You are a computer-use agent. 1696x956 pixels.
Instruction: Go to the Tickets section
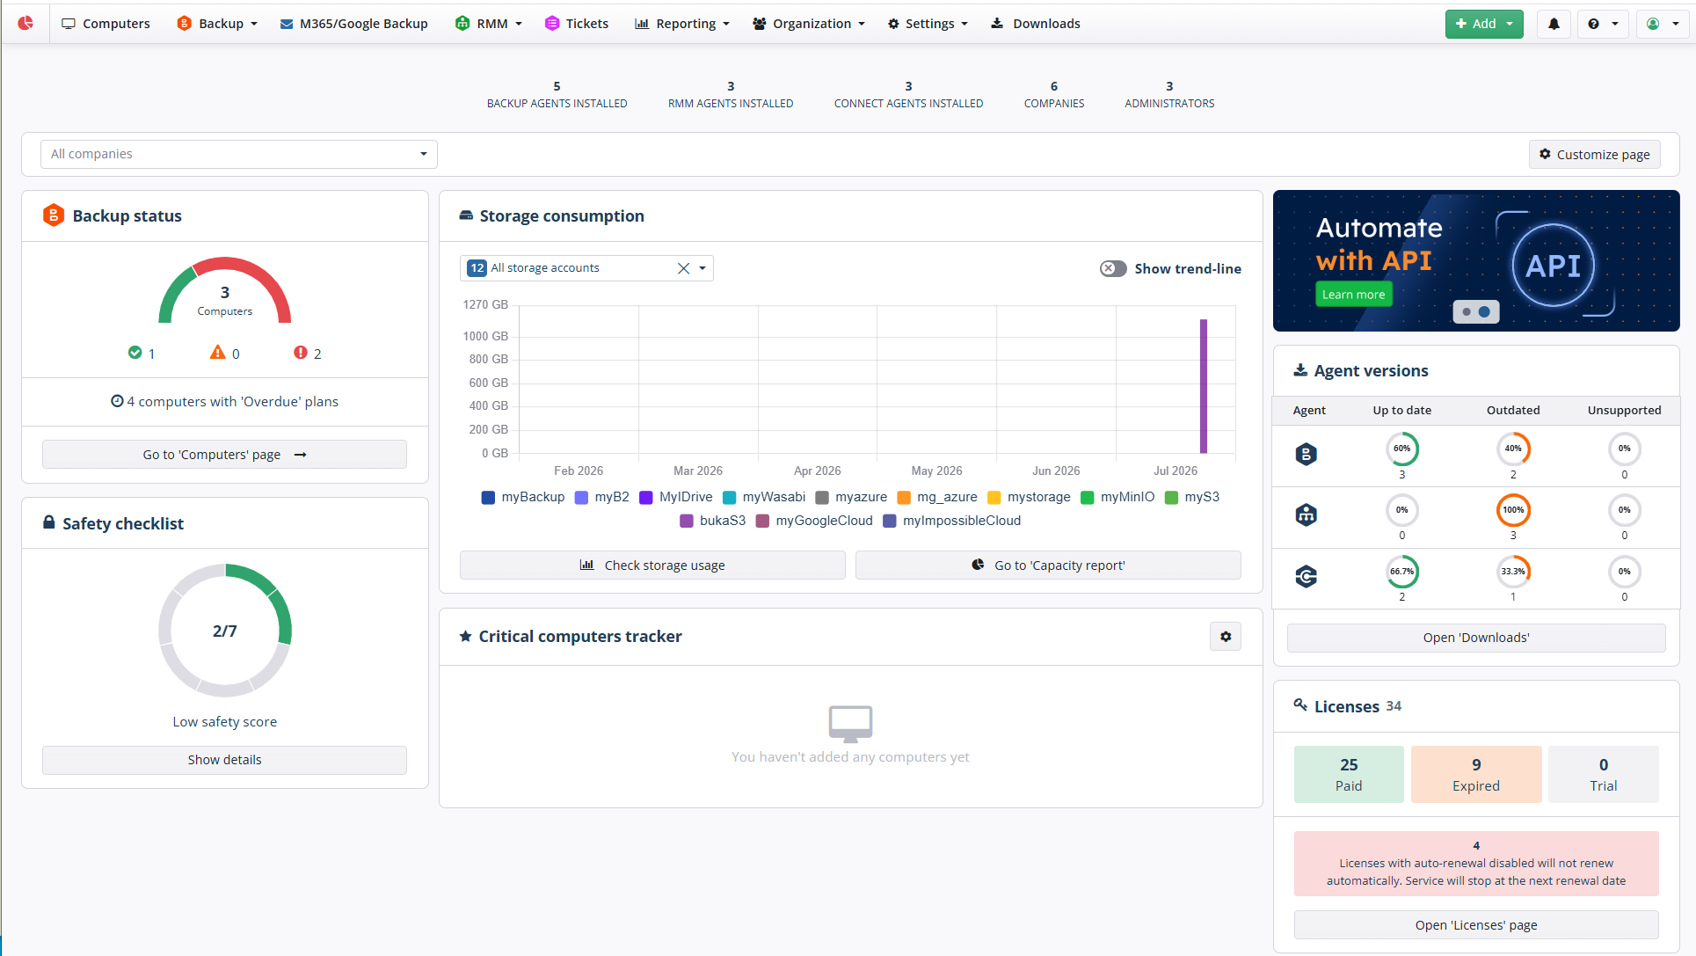tap(577, 24)
